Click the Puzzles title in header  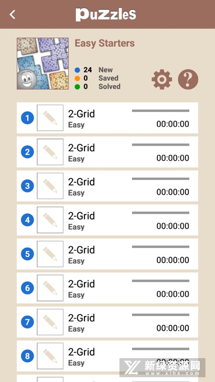(x=106, y=14)
